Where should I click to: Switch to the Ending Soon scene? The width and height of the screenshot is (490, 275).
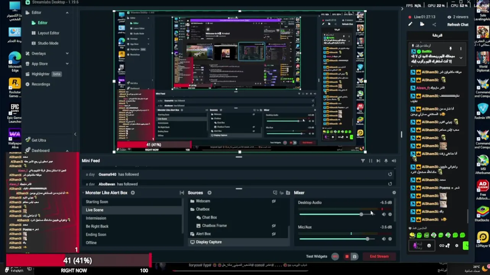tap(96, 235)
